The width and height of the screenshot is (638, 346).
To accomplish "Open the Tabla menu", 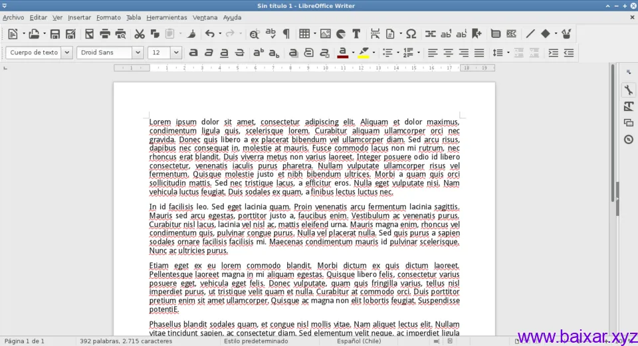I will pyautogui.click(x=134, y=17).
